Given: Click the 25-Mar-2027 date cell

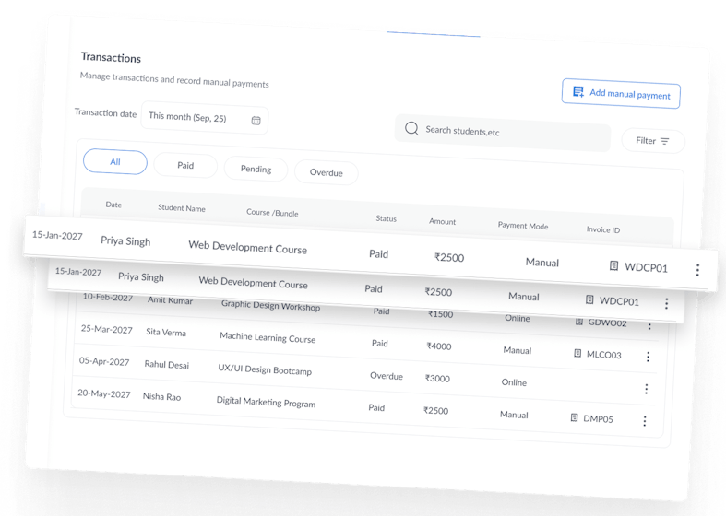Looking at the screenshot, I should 106,329.
